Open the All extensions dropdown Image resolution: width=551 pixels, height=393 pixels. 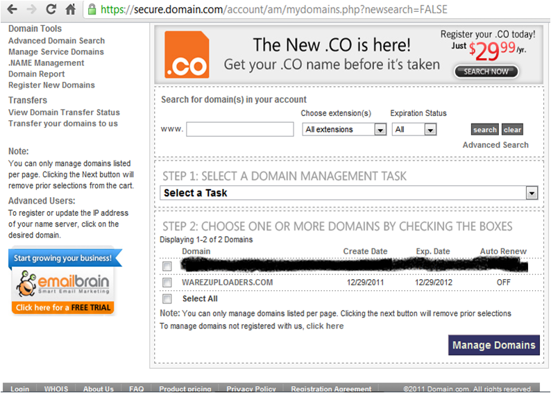(x=344, y=129)
